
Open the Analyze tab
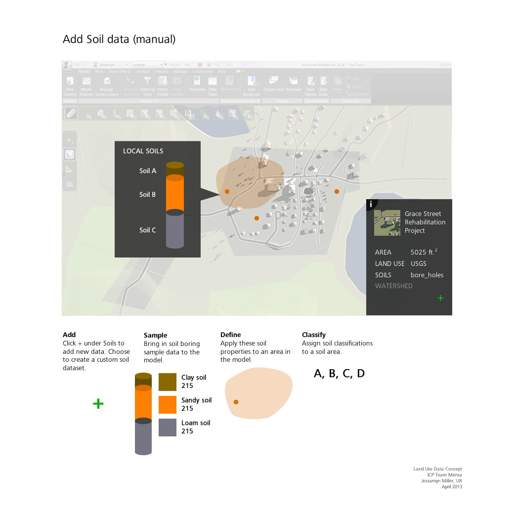pyautogui.click(x=143, y=72)
